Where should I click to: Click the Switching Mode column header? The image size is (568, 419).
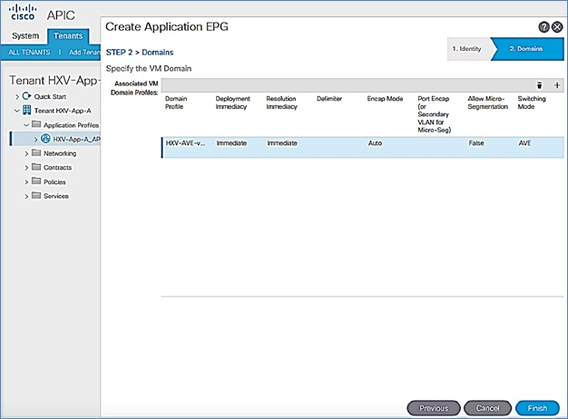(532, 102)
